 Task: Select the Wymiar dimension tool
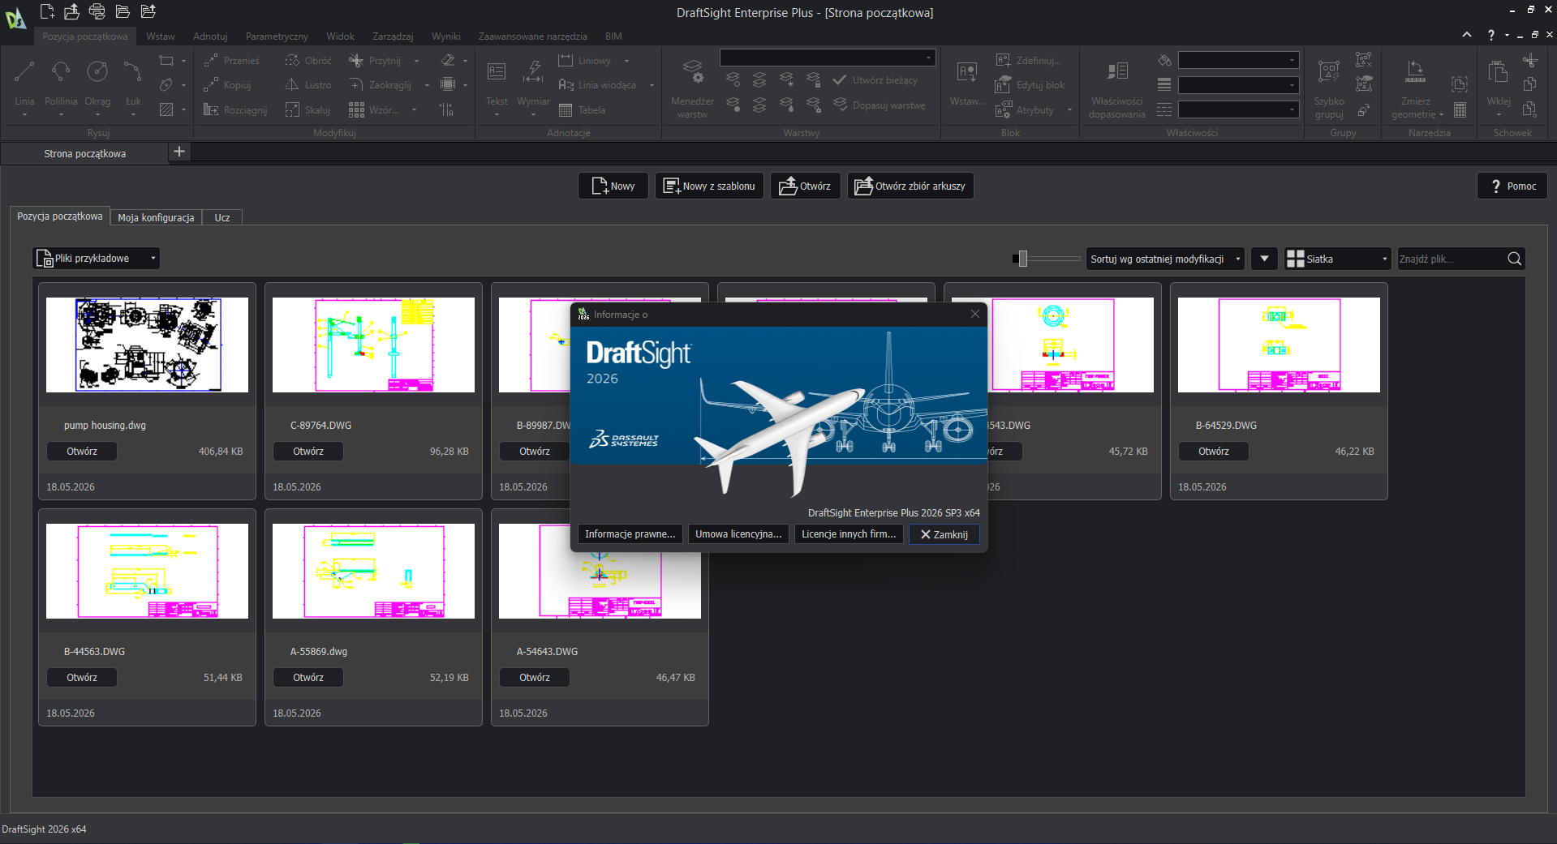533,83
